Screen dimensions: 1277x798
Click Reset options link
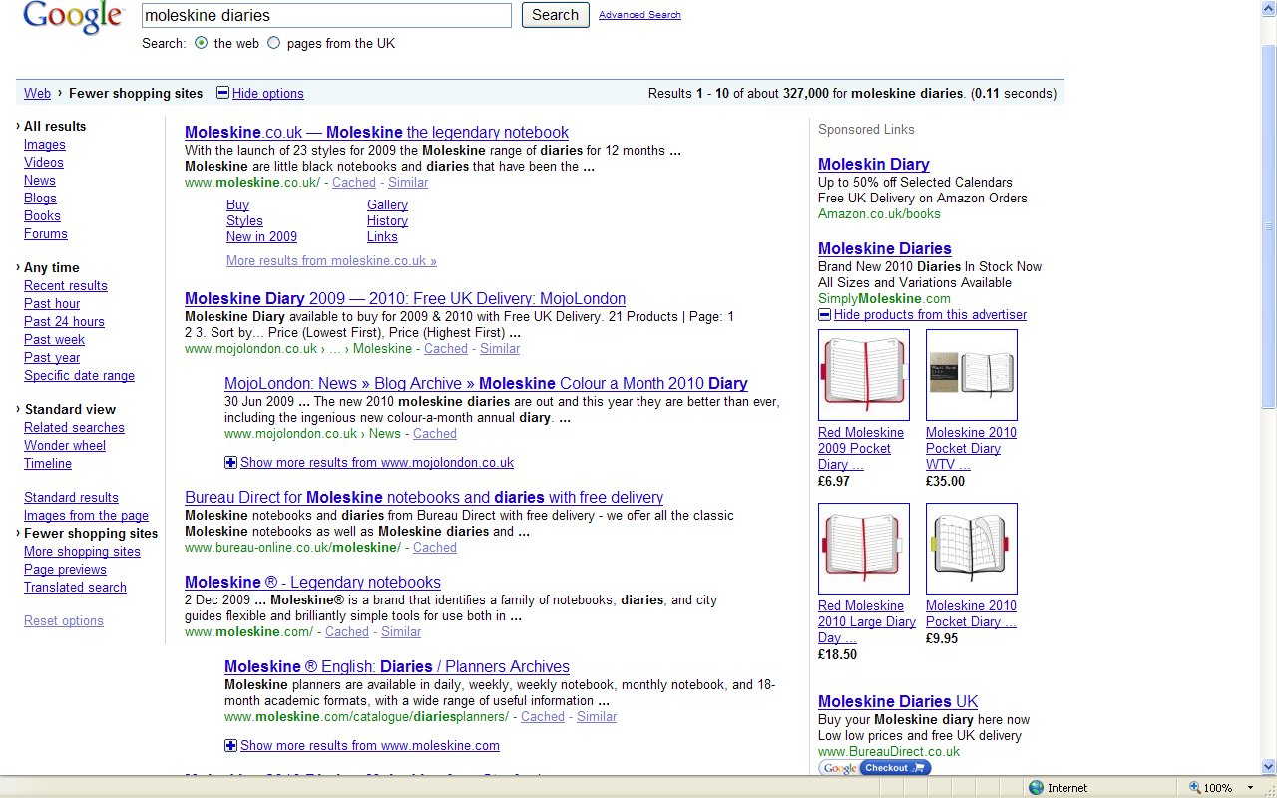tap(64, 620)
